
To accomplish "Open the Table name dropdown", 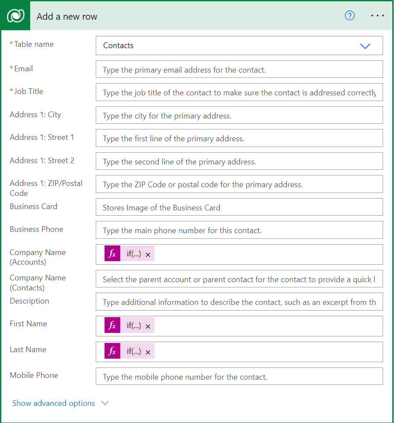I will 365,45.
